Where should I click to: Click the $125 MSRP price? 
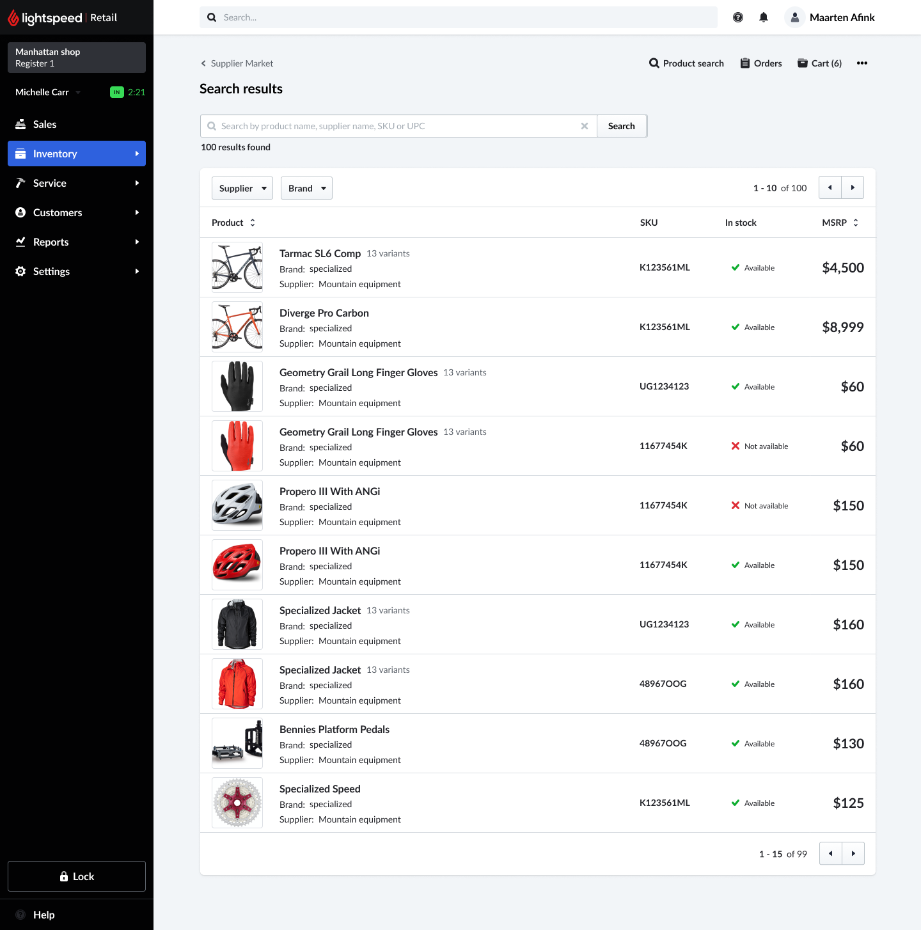848,803
